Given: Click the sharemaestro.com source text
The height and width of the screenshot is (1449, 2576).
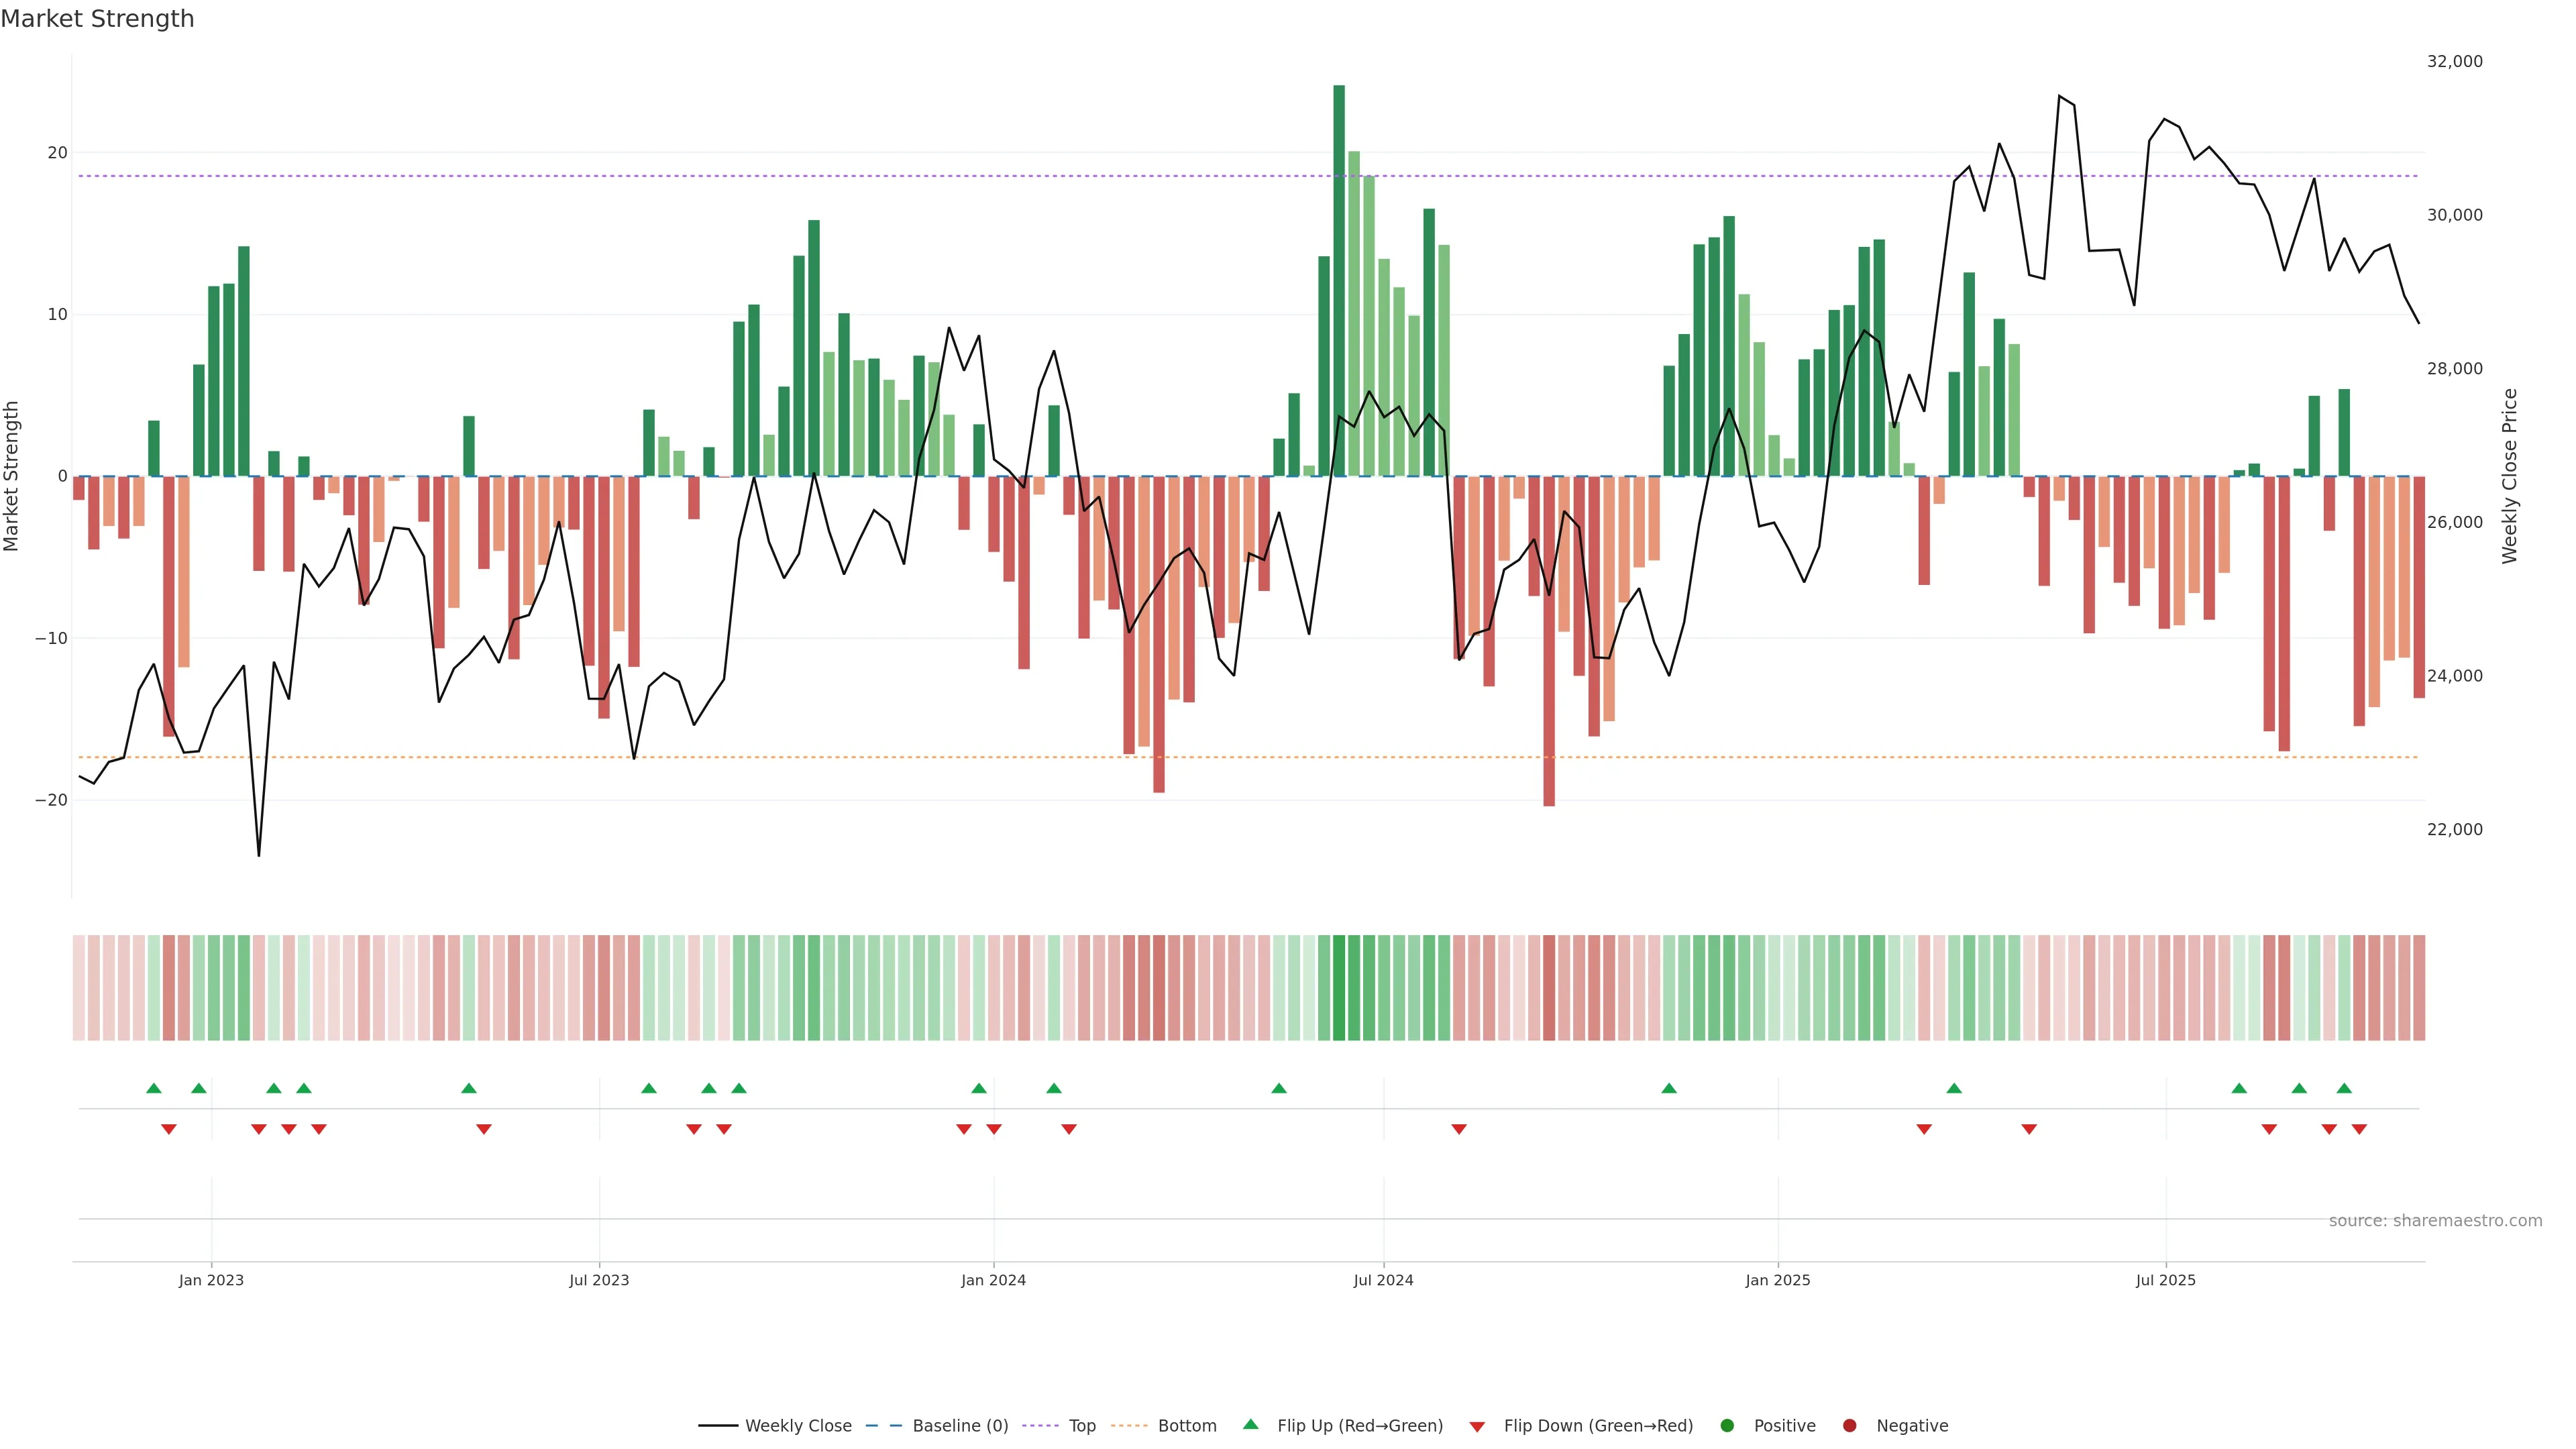Looking at the screenshot, I should click(x=2435, y=1221).
